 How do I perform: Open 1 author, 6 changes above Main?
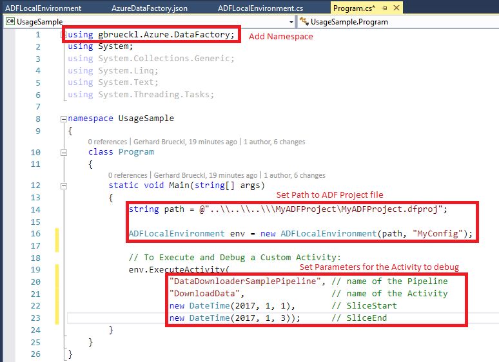pos(295,175)
